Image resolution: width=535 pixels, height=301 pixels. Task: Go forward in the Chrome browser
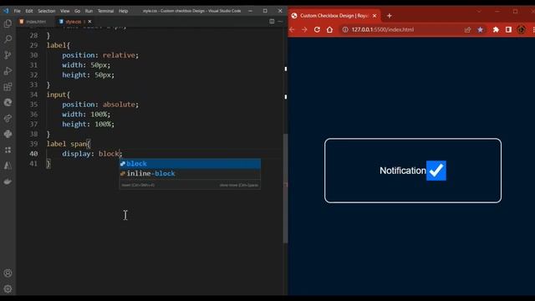[304, 30]
